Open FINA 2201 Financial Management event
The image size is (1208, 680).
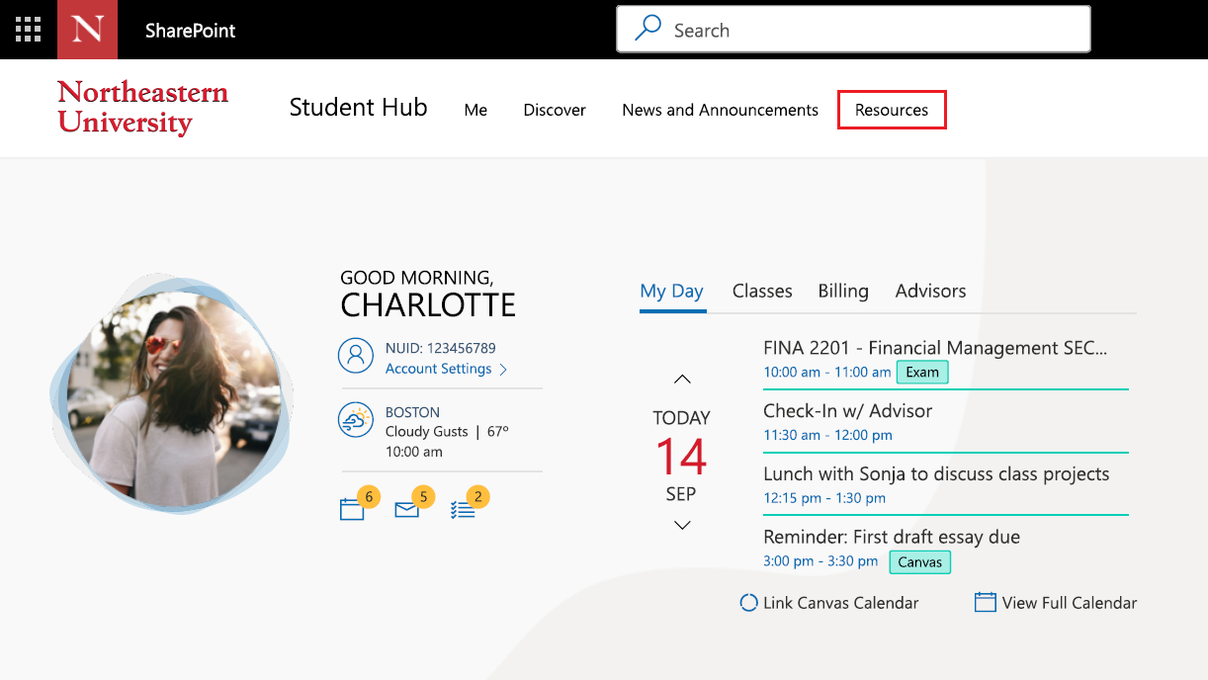click(935, 348)
